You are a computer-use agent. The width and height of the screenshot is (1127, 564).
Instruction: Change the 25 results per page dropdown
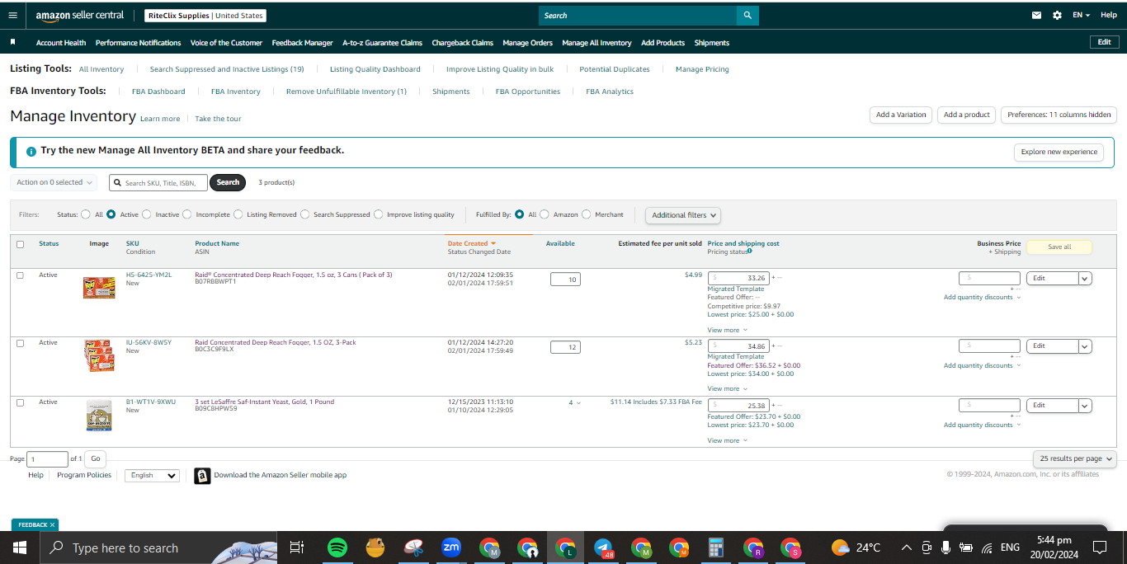point(1075,458)
